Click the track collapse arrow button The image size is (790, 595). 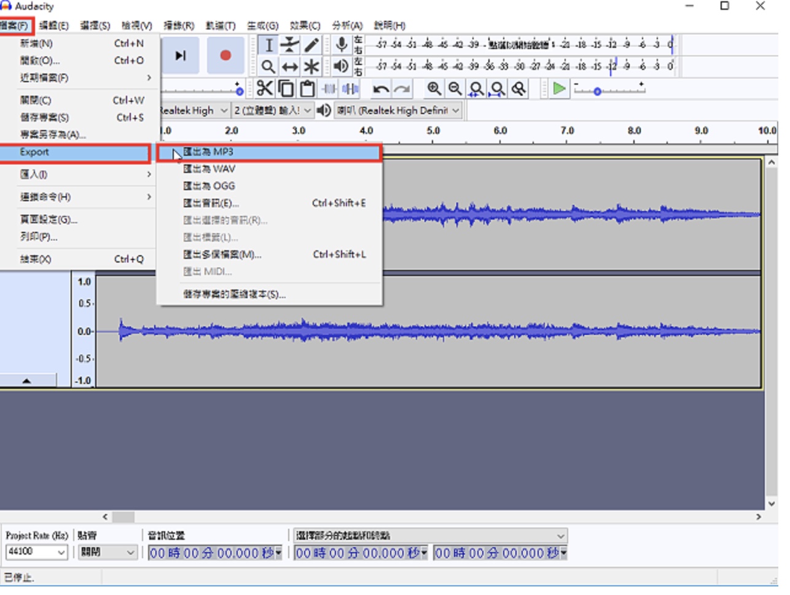[x=27, y=381]
